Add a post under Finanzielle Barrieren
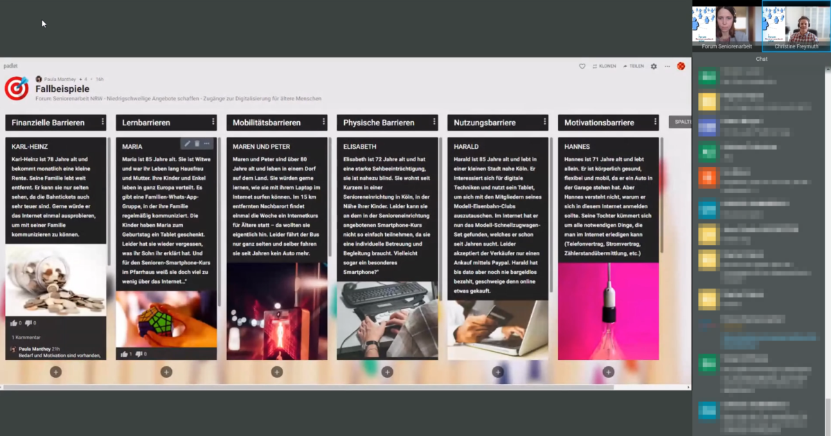 pos(56,372)
